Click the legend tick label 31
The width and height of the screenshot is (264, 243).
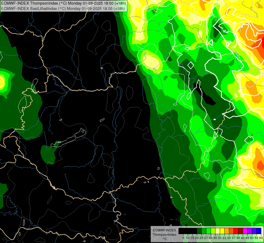coord(220,238)
